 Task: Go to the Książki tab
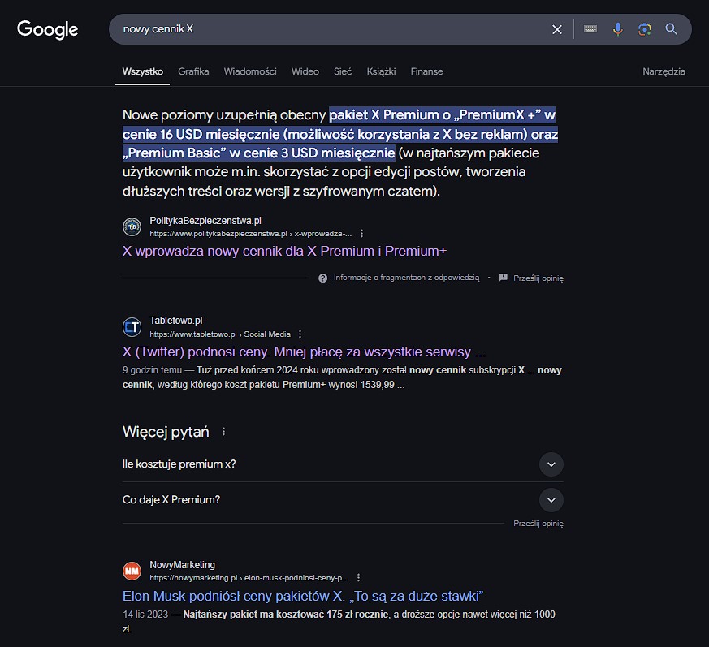381,71
